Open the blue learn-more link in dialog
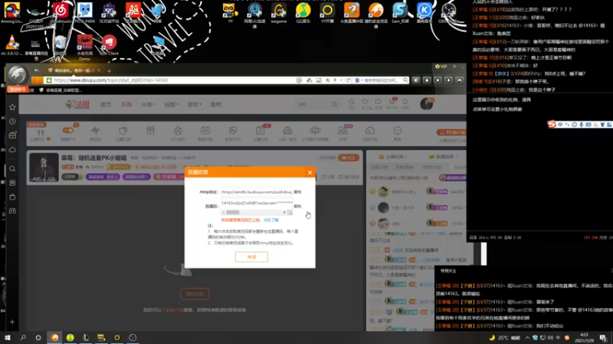 point(271,220)
